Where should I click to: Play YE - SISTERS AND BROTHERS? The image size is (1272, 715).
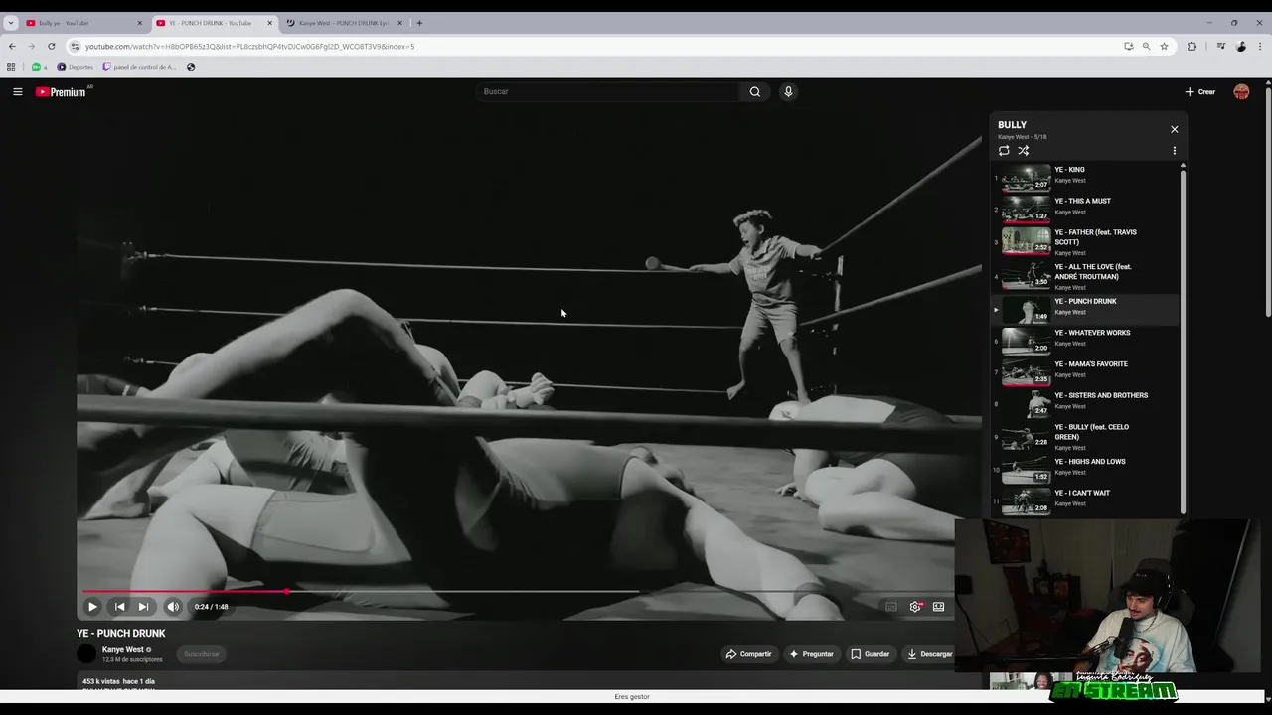[1084, 403]
